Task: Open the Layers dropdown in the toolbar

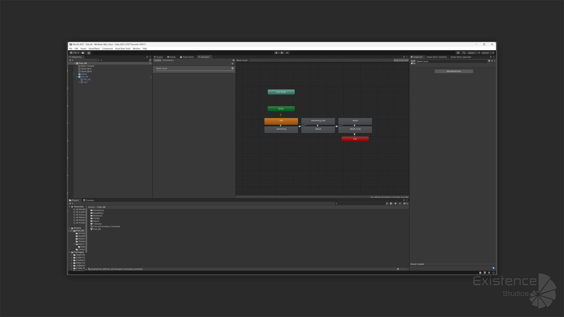Action: pos(474,53)
